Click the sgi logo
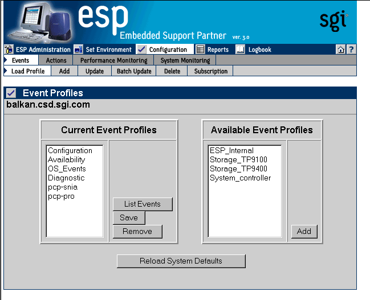This screenshot has width=370, height=300. (x=334, y=20)
